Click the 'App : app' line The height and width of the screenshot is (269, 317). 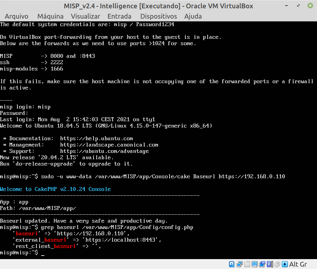click(14, 202)
